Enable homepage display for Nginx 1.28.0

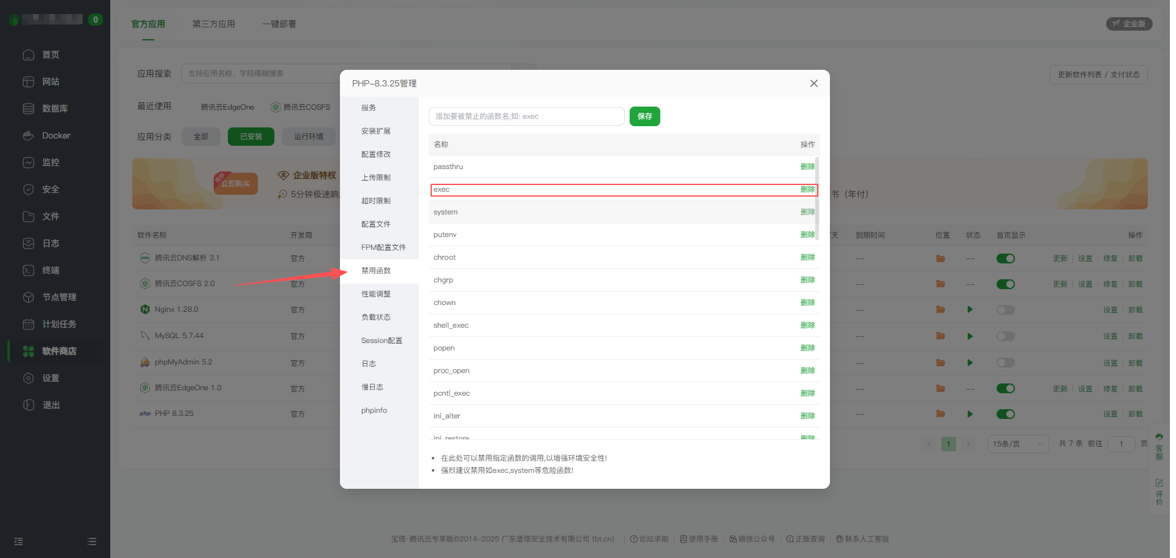pos(1005,310)
